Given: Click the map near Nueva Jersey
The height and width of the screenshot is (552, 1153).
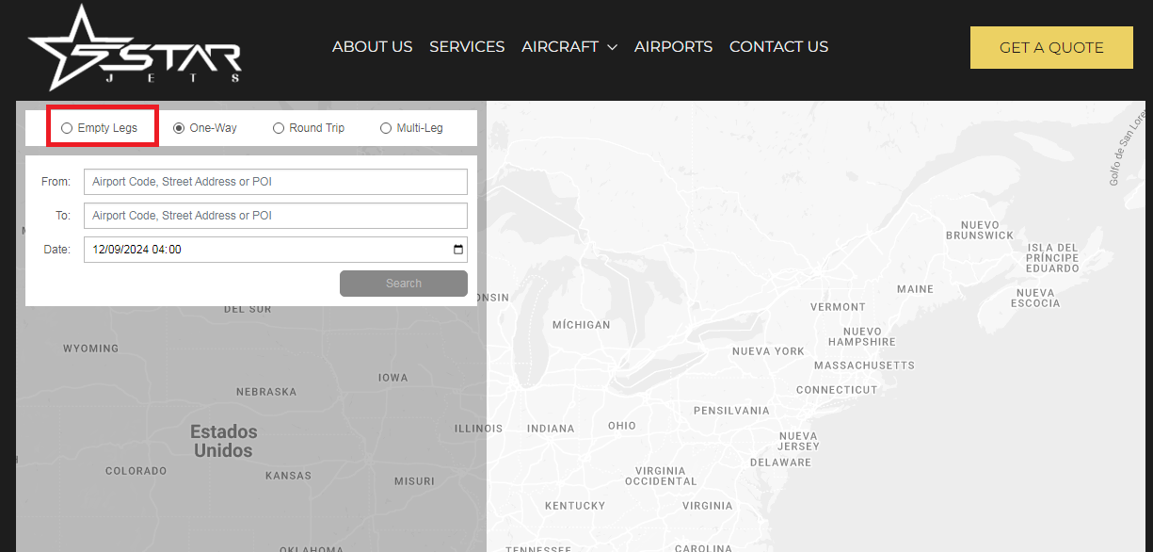Looking at the screenshot, I should click(798, 441).
